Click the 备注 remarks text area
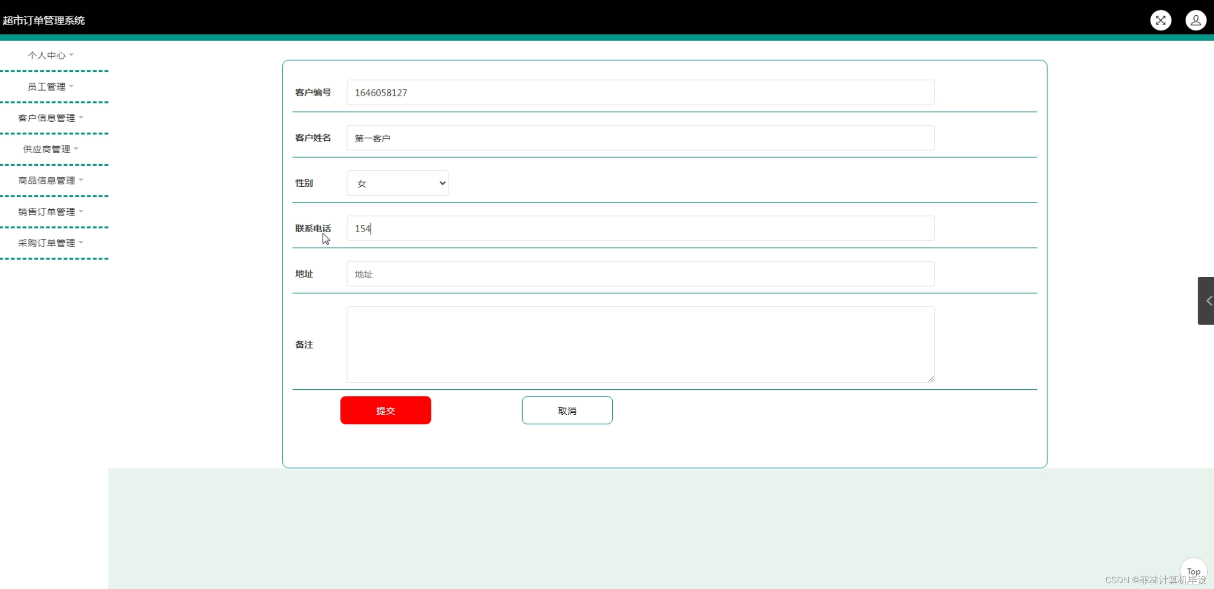This screenshot has width=1214, height=589. point(641,344)
